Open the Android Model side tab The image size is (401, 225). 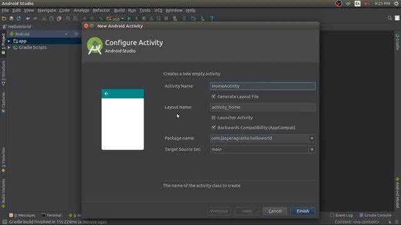(x=397, y=192)
